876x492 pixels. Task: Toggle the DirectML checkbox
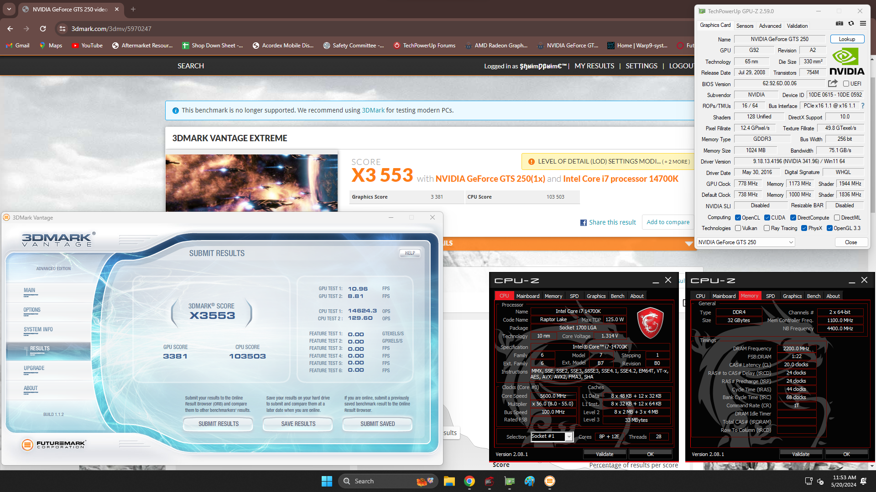pyautogui.click(x=837, y=218)
